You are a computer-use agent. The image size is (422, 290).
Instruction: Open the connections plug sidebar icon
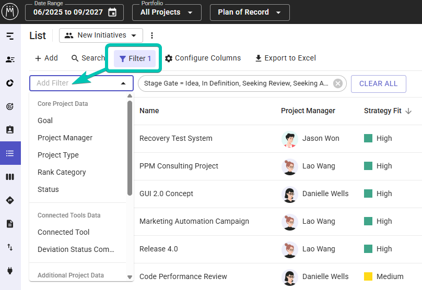(10, 271)
